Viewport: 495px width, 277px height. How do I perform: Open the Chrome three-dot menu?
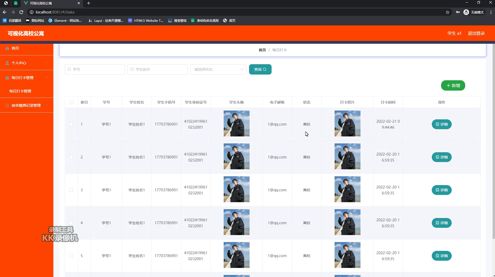click(491, 12)
